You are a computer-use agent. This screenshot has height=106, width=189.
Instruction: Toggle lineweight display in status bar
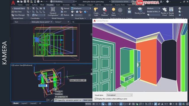130,104
